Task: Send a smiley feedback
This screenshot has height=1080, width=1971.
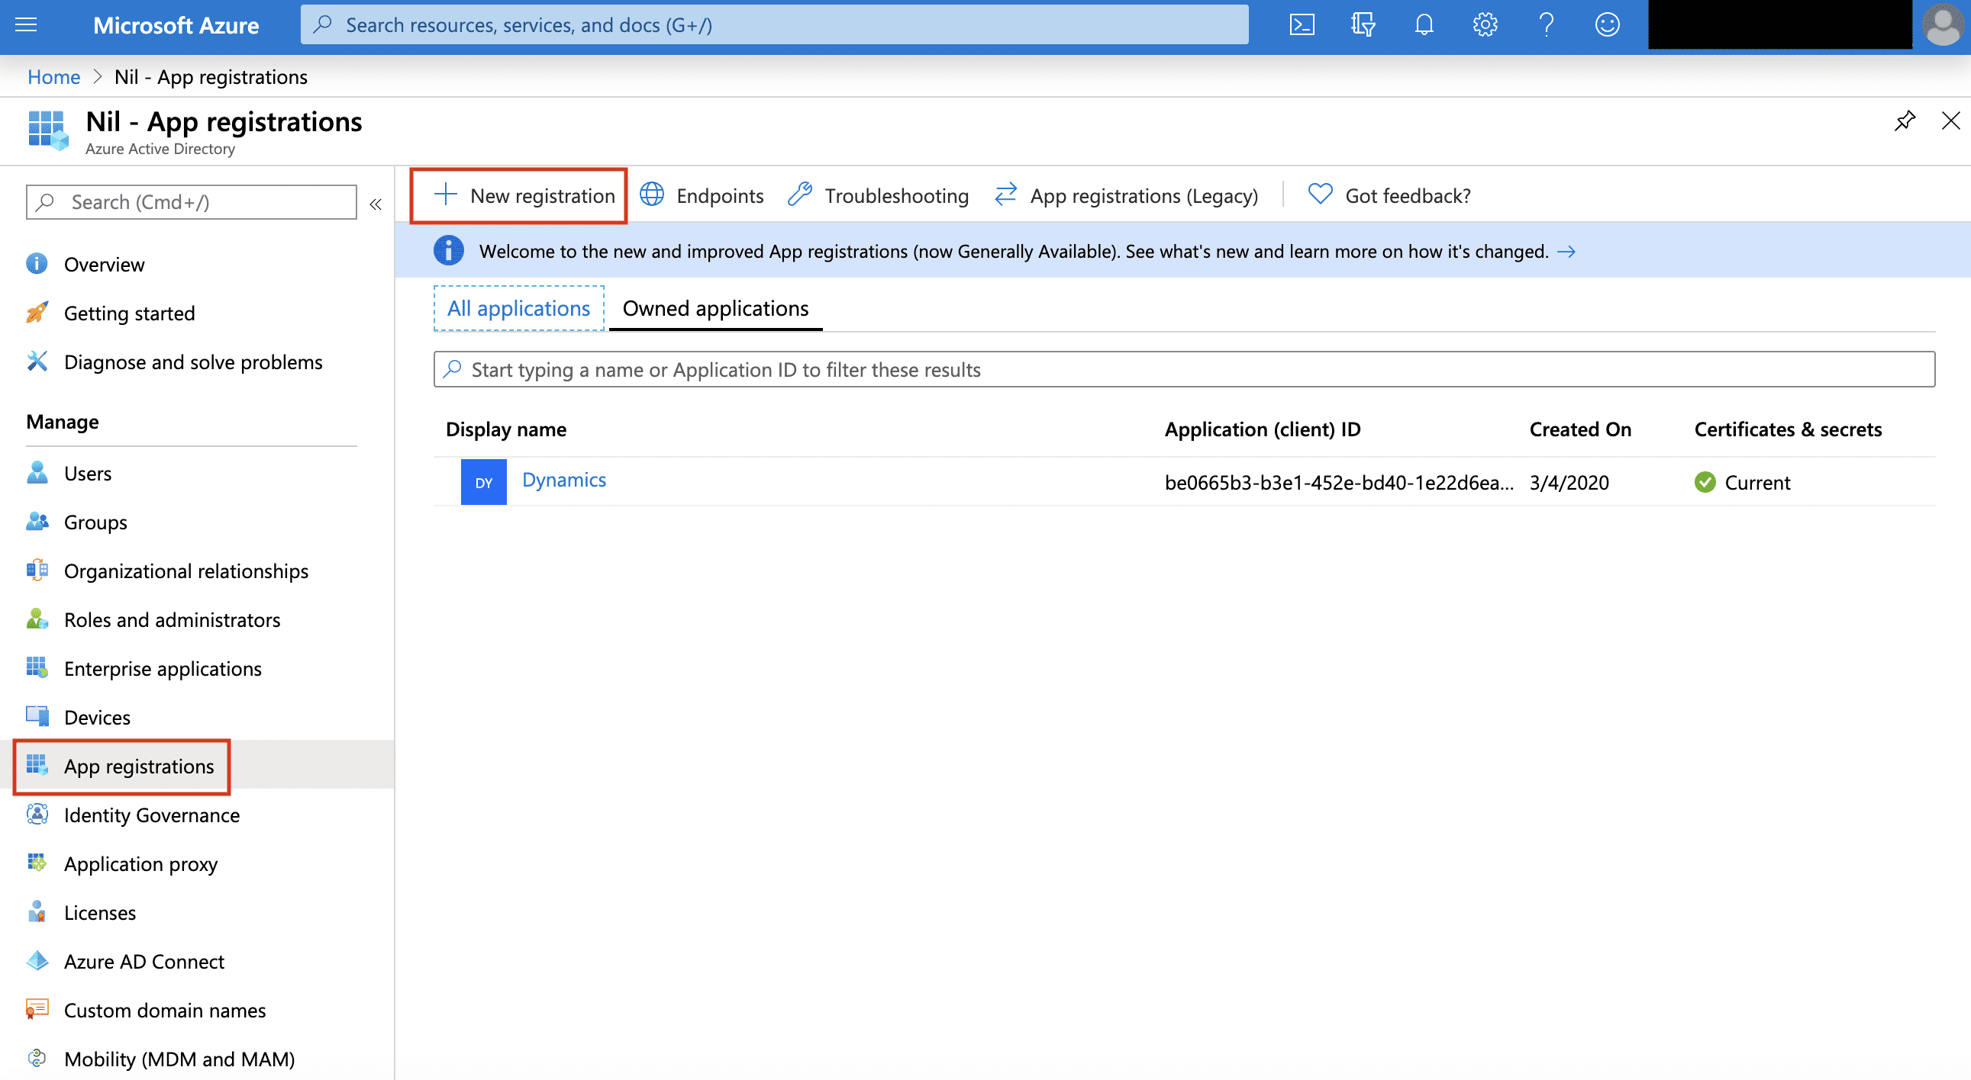Action: coord(1607,24)
